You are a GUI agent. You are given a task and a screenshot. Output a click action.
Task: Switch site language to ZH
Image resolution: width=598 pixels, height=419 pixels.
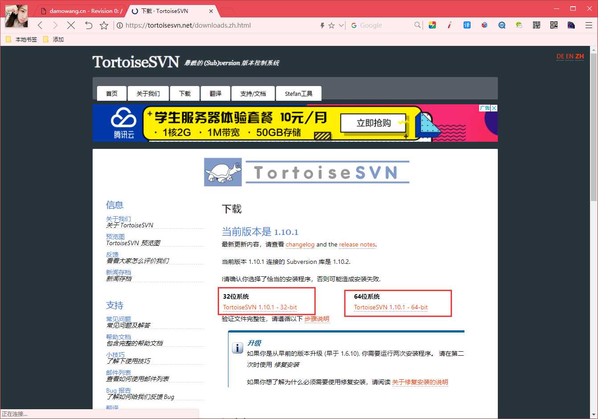579,56
